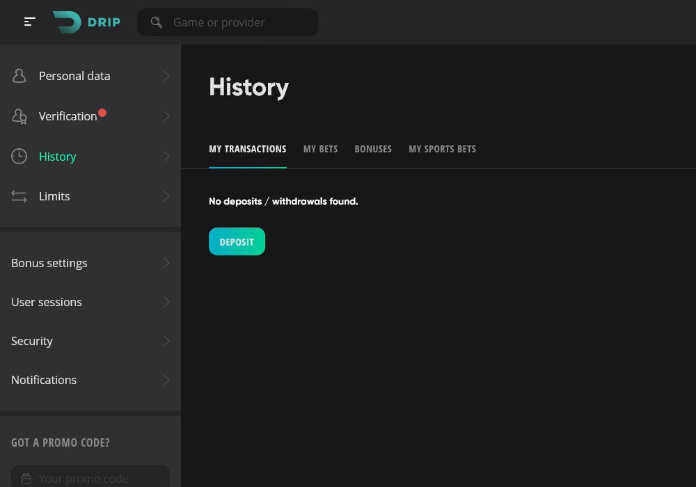Select the History clock icon
The width and height of the screenshot is (696, 487).
(x=19, y=157)
